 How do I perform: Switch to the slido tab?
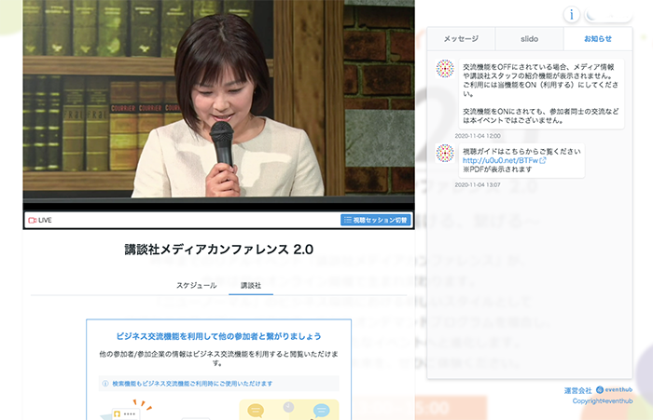pyautogui.click(x=529, y=39)
